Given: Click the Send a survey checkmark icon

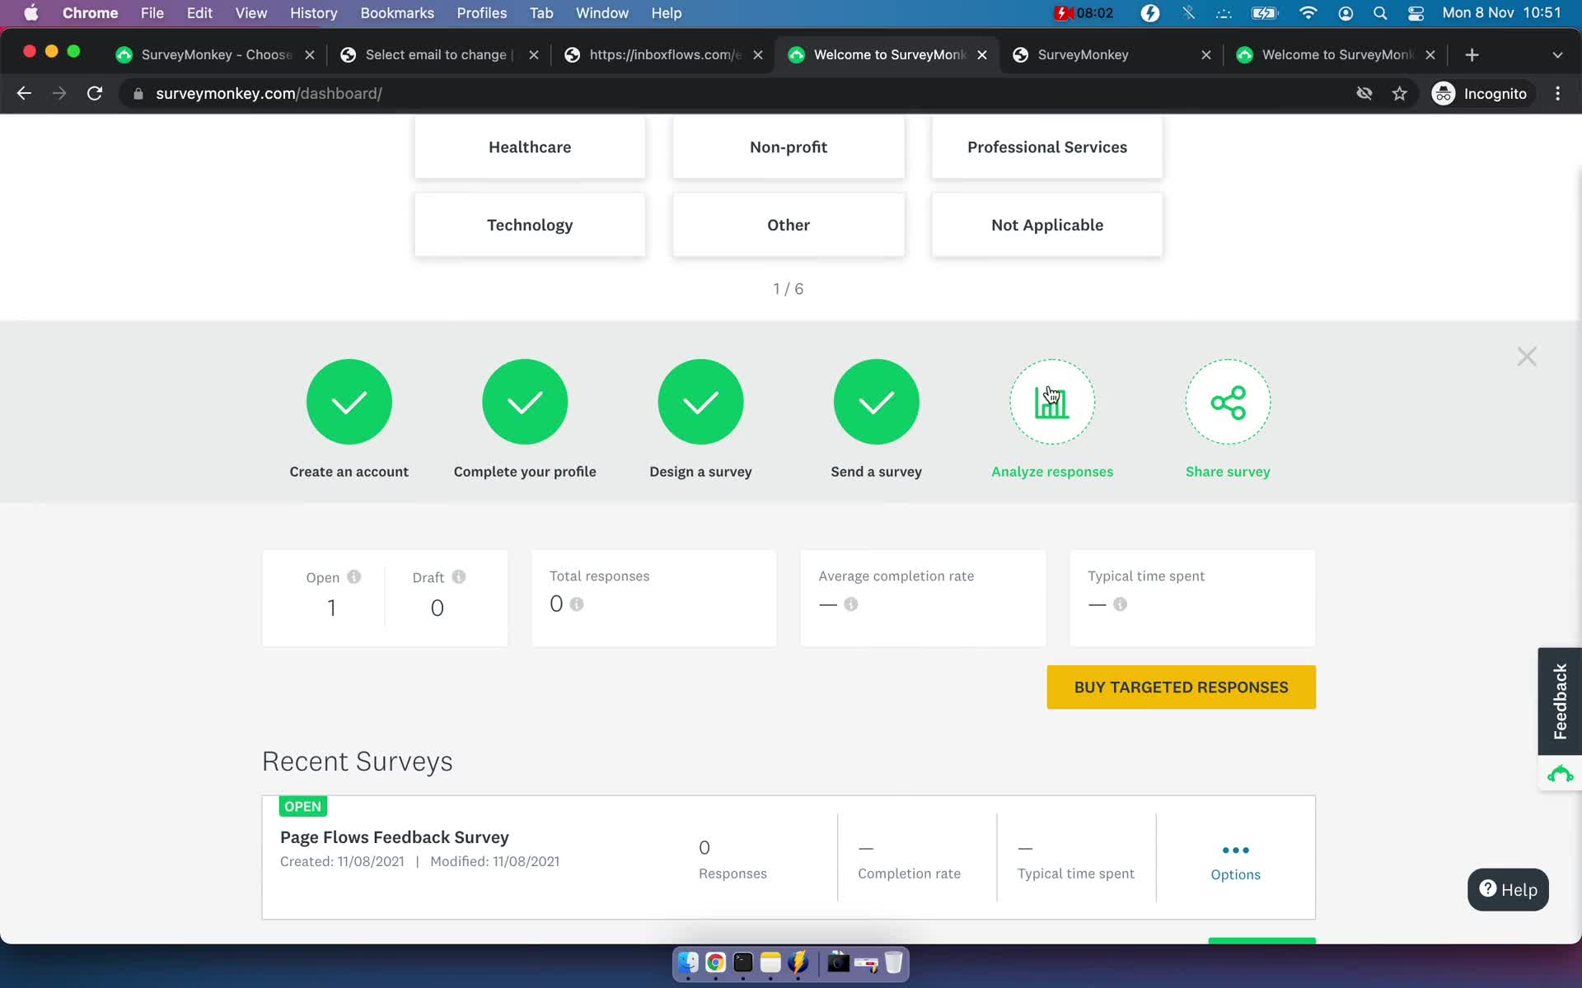Looking at the screenshot, I should (x=876, y=401).
